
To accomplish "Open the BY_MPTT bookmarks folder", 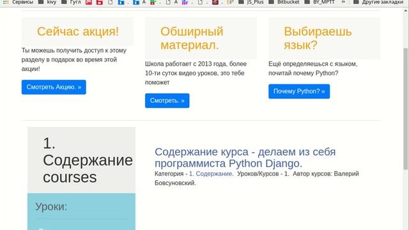I will [x=320, y=2].
